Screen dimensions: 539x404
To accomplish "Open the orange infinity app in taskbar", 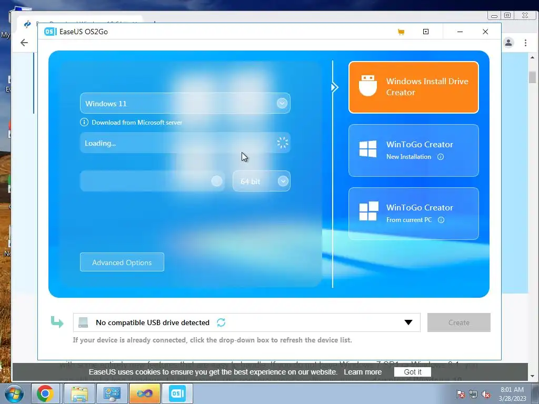I will 144,393.
